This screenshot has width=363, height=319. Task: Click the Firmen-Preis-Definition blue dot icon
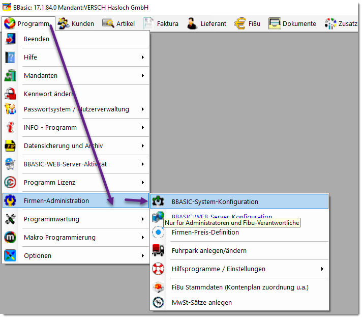click(x=158, y=232)
